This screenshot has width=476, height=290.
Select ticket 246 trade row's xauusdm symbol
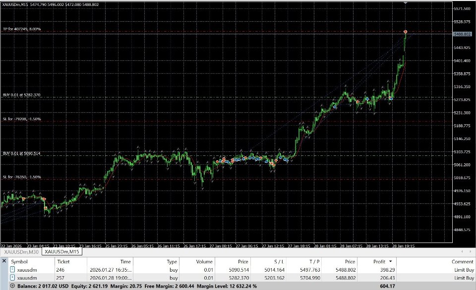pyautogui.click(x=27, y=270)
